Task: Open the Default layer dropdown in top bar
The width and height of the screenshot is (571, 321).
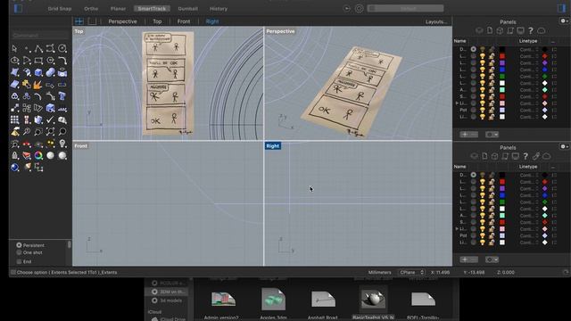Action: click(x=405, y=8)
